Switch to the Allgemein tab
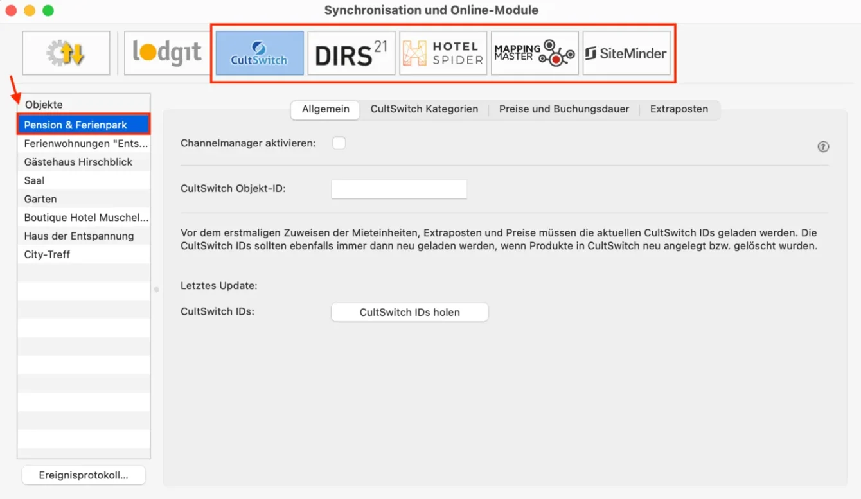861x499 pixels. [x=326, y=109]
